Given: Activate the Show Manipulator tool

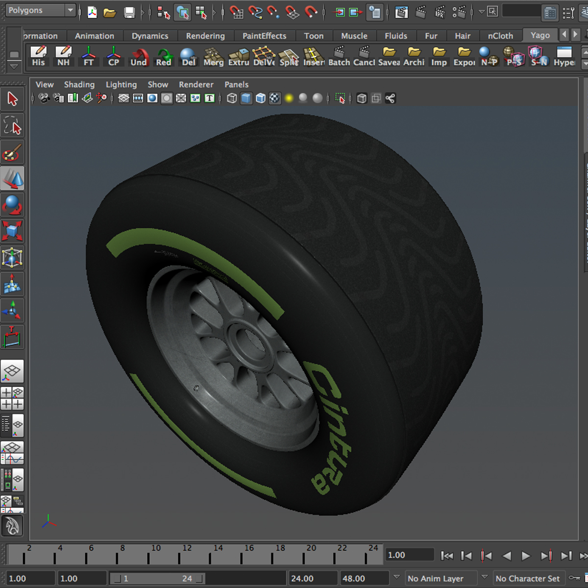Looking at the screenshot, I should click(12, 310).
